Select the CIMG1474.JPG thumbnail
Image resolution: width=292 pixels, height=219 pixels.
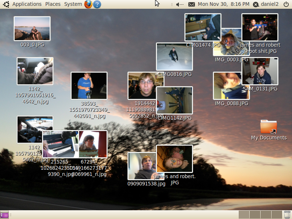coord(203,27)
